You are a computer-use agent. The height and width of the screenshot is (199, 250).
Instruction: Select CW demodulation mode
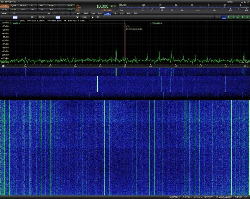coord(122,13)
